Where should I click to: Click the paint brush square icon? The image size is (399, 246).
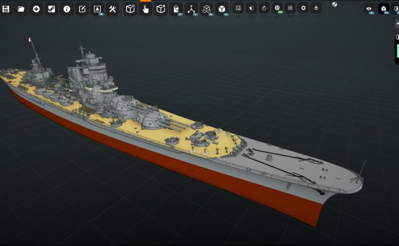(x=52, y=9)
